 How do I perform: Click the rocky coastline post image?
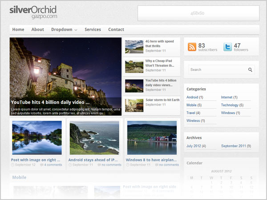point(94,138)
